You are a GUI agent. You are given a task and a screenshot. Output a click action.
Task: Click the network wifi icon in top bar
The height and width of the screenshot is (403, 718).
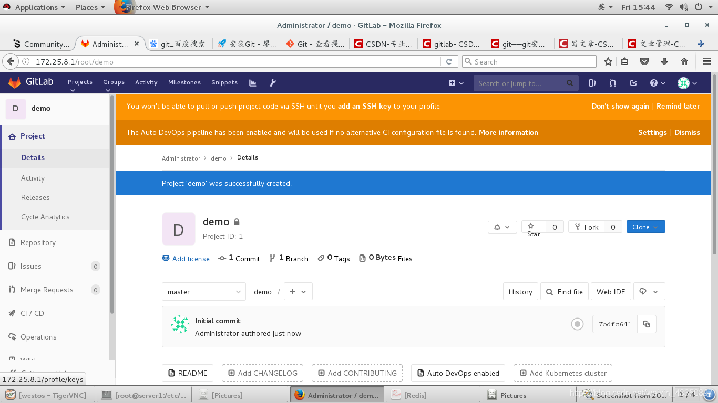(x=669, y=7)
